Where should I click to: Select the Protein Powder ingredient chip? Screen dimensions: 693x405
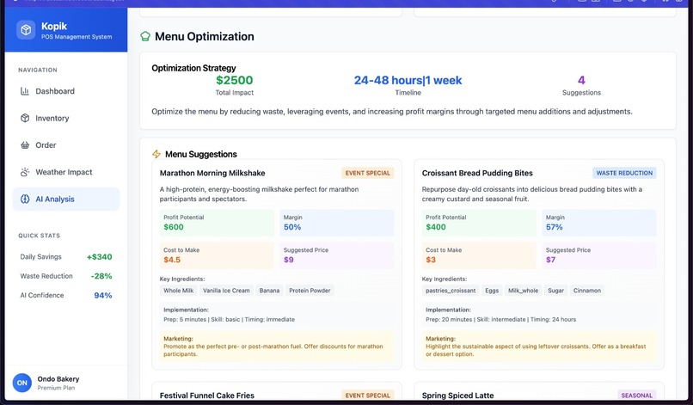[310, 291]
